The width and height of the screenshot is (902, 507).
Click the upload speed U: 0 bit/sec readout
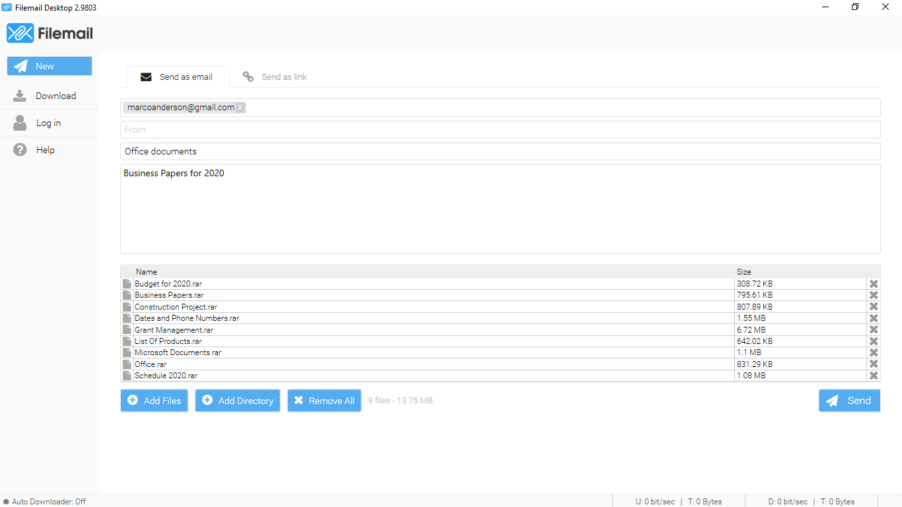[655, 502]
